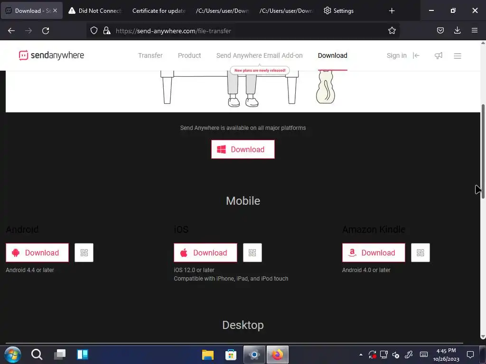
Task: Open File Explorer from the taskbar
Action: tap(208, 355)
